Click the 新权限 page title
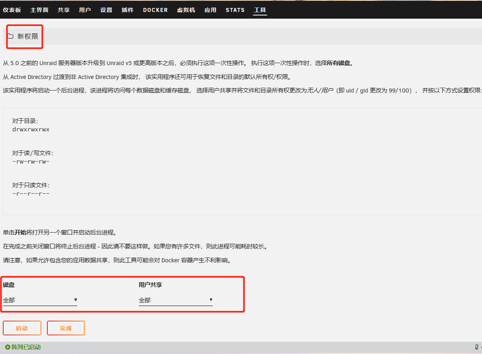Screen dimensions: 482x354 [x=28, y=36]
